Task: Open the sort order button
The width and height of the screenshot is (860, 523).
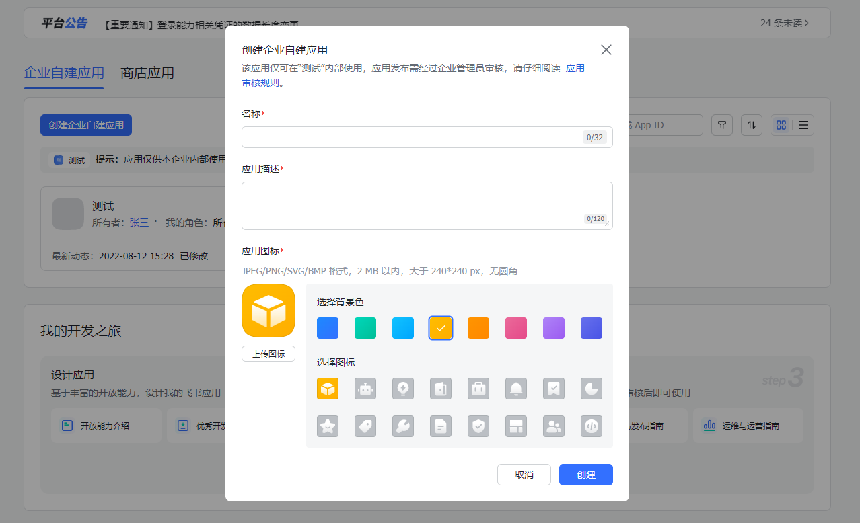Action: pyautogui.click(x=752, y=125)
